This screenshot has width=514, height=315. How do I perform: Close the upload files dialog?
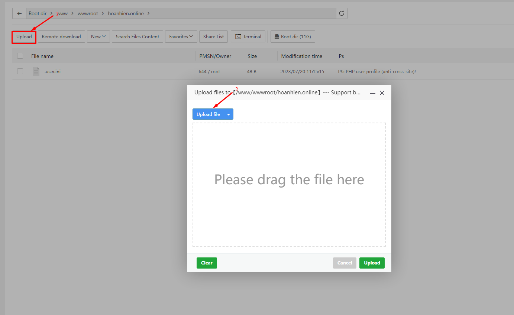pos(382,93)
